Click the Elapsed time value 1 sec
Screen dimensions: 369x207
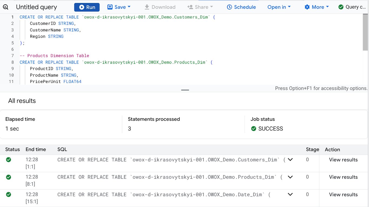click(12, 129)
